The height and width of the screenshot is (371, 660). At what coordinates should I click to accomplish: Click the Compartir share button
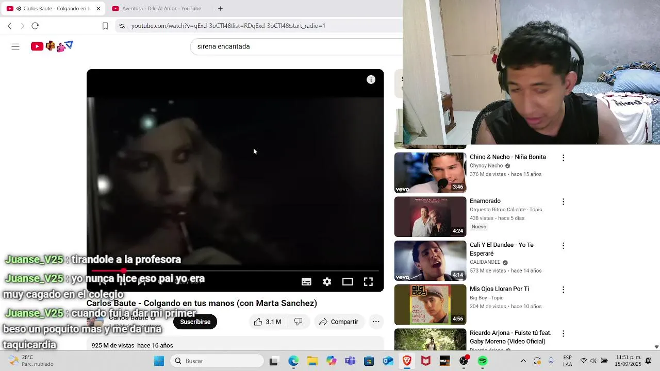click(x=338, y=322)
